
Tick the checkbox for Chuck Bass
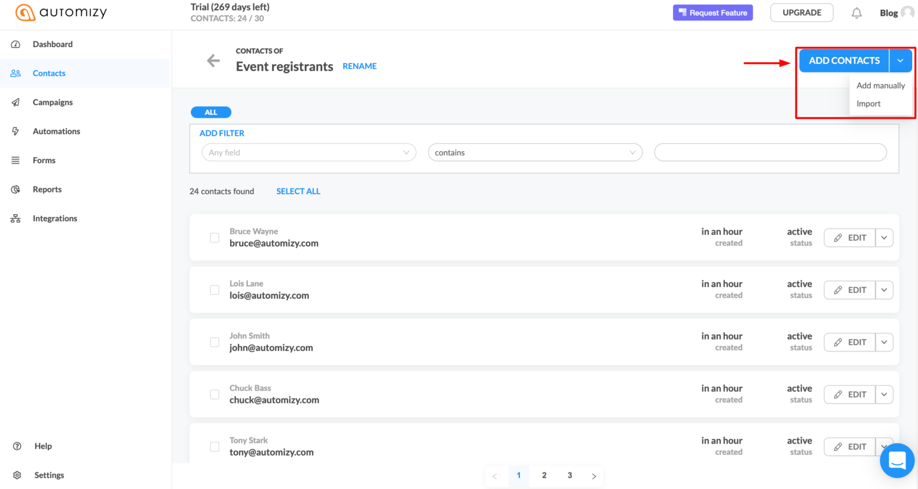coord(215,394)
